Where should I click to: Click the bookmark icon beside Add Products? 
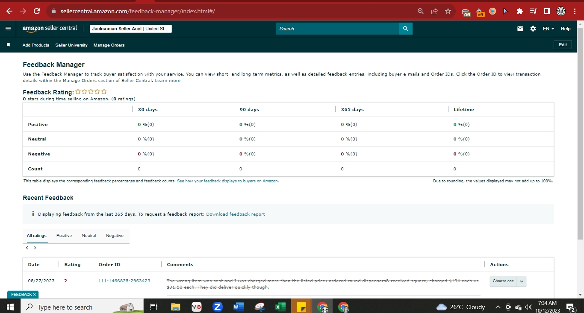pos(8,45)
